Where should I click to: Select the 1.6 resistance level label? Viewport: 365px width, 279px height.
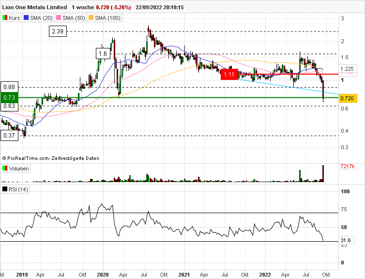(x=102, y=53)
